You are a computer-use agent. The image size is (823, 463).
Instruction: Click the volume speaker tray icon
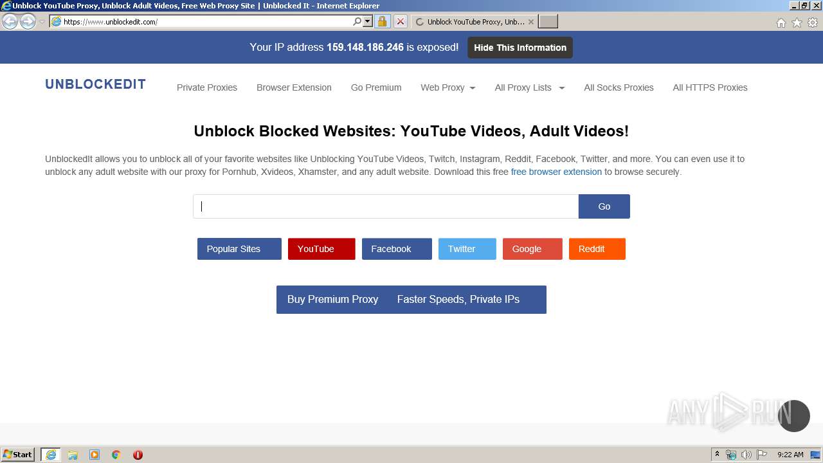[746, 455]
